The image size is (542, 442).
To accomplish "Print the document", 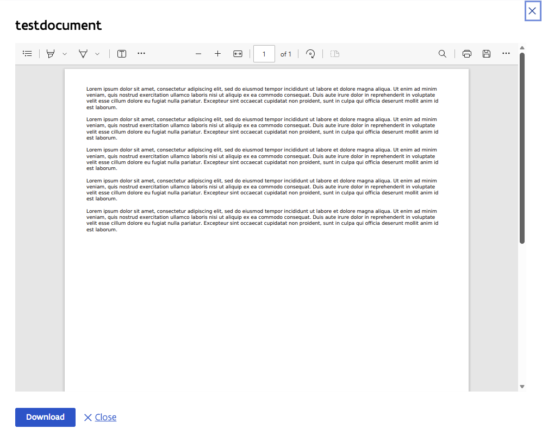I will [x=466, y=54].
